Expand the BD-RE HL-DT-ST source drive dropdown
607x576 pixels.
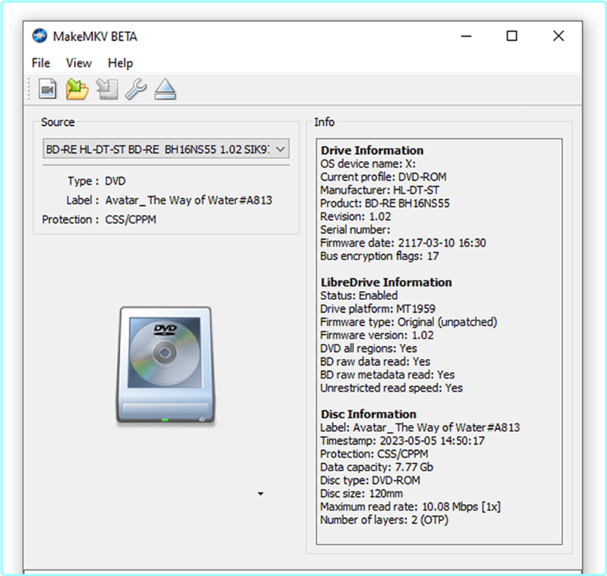(165, 150)
